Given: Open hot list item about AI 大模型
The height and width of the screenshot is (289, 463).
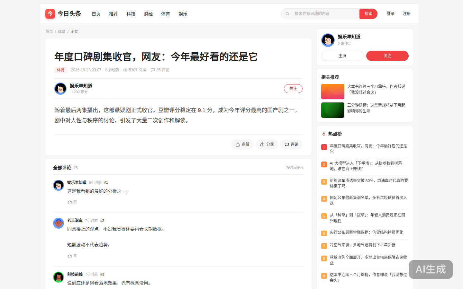Looking at the screenshot, I should [x=366, y=166].
